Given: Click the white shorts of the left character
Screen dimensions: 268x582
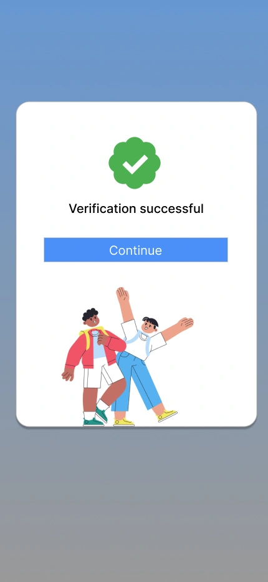Looking at the screenshot, I should (102, 374).
